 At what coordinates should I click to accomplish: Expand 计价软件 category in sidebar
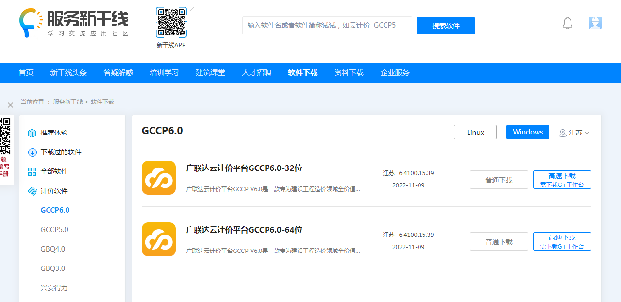point(54,191)
